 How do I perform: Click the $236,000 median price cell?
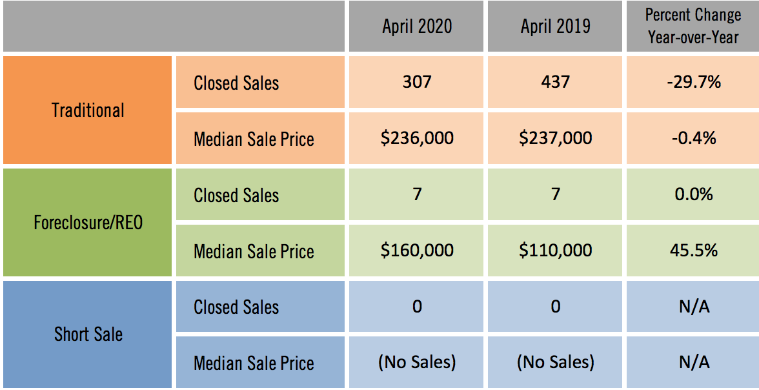(416, 138)
